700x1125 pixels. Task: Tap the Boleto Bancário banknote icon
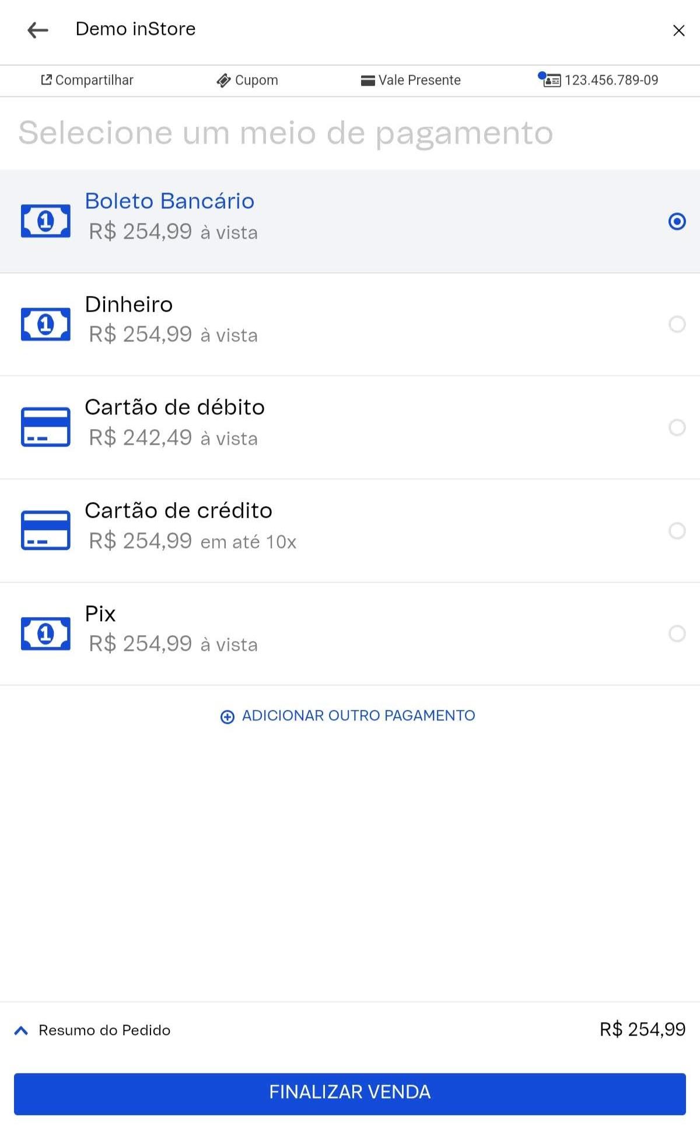click(x=45, y=221)
